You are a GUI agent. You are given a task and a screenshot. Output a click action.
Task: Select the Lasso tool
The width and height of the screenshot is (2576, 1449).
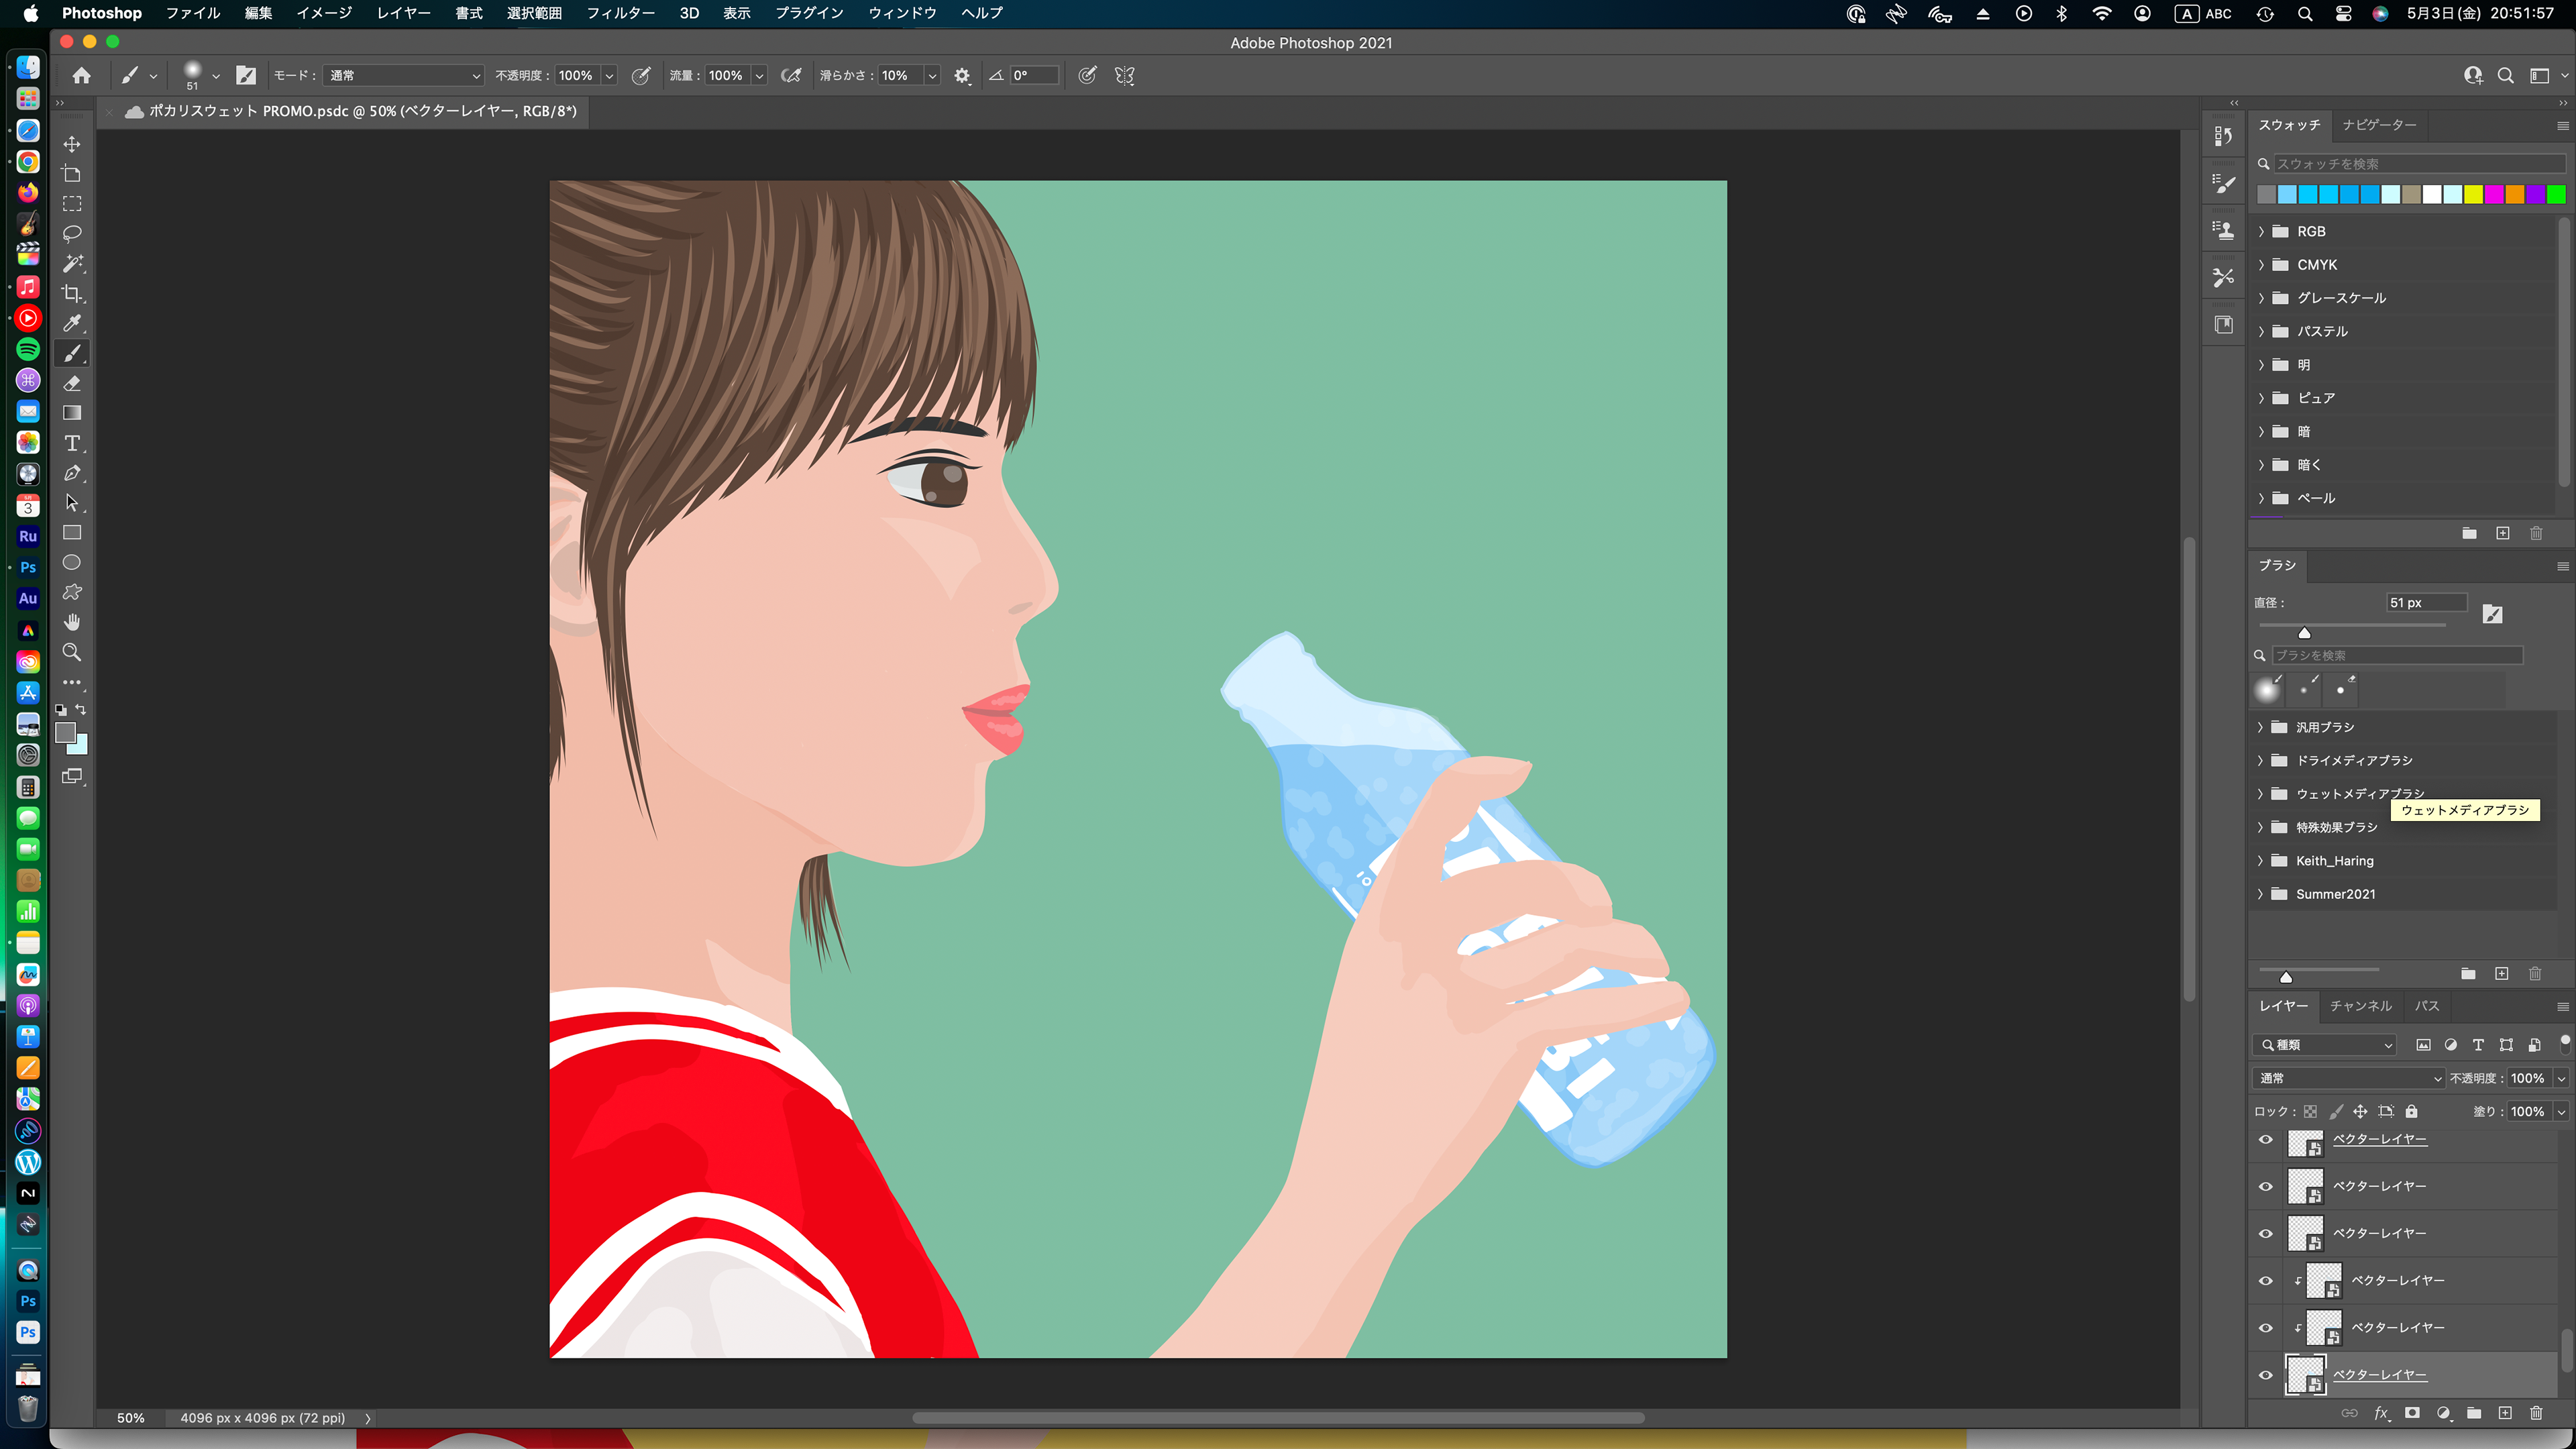coord(72,234)
